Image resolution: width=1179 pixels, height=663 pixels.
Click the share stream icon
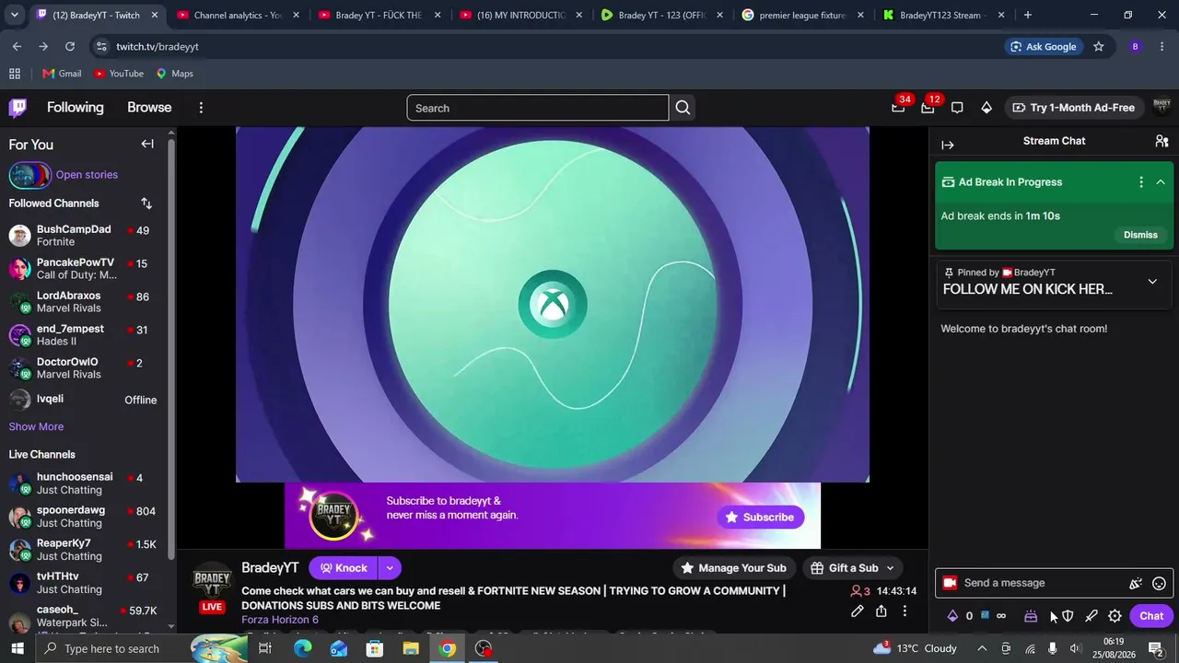pyautogui.click(x=881, y=611)
